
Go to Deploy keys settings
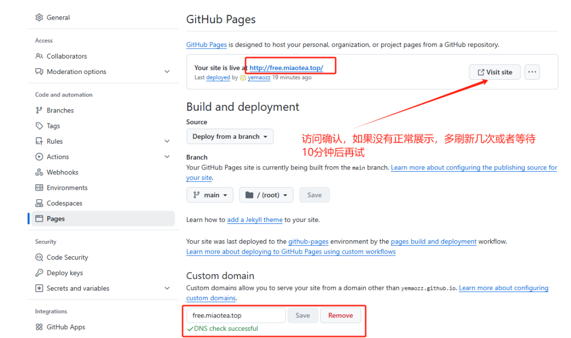coord(65,273)
